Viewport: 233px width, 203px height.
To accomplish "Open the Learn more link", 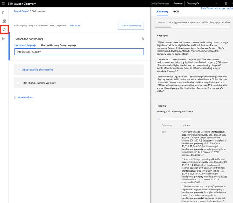I will pyautogui.click(x=74, y=25).
